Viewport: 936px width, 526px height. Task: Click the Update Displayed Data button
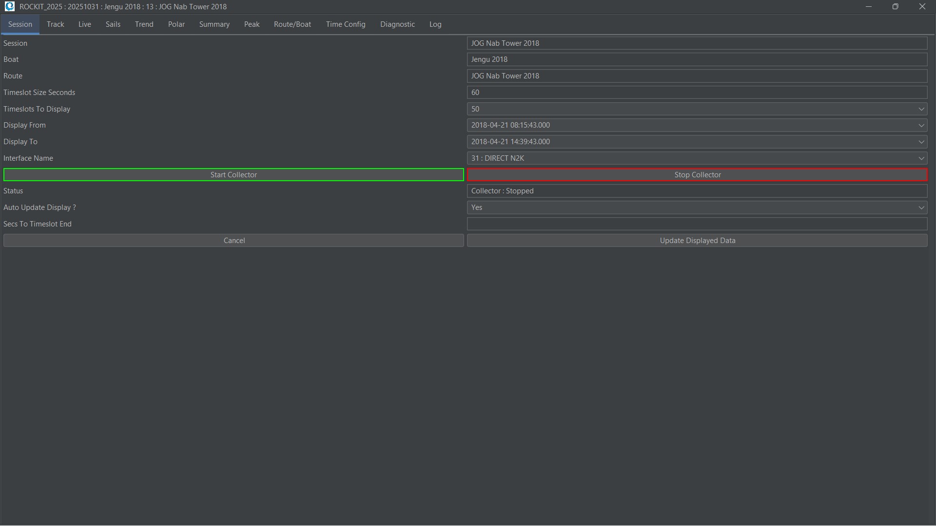click(x=697, y=241)
